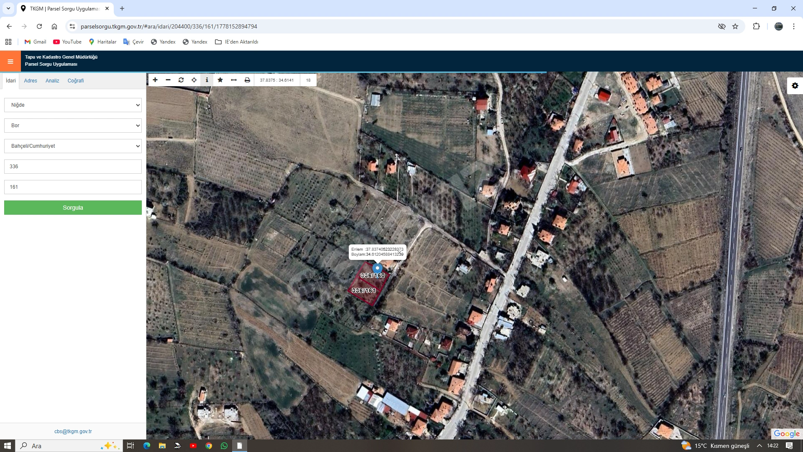The width and height of the screenshot is (803, 452).
Task: Go back with browser back arrow
Action: (x=9, y=26)
